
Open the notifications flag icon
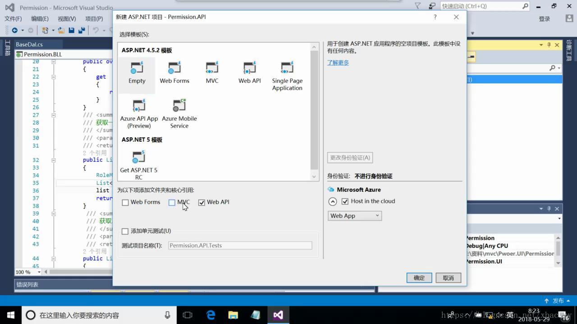418,6
